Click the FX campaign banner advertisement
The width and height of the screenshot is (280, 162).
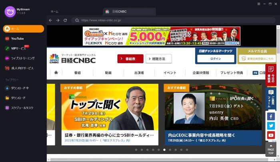(162, 36)
